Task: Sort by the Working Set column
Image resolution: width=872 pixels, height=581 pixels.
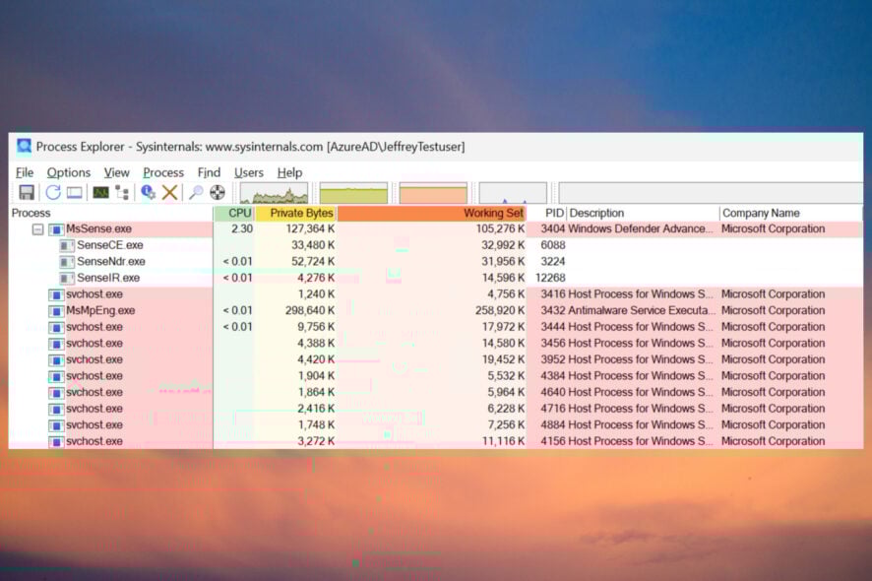Action: 492,212
